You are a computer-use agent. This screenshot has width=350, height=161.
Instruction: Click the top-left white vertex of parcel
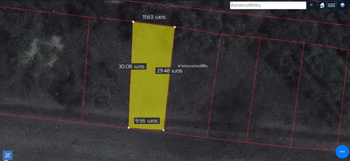(x=133, y=22)
